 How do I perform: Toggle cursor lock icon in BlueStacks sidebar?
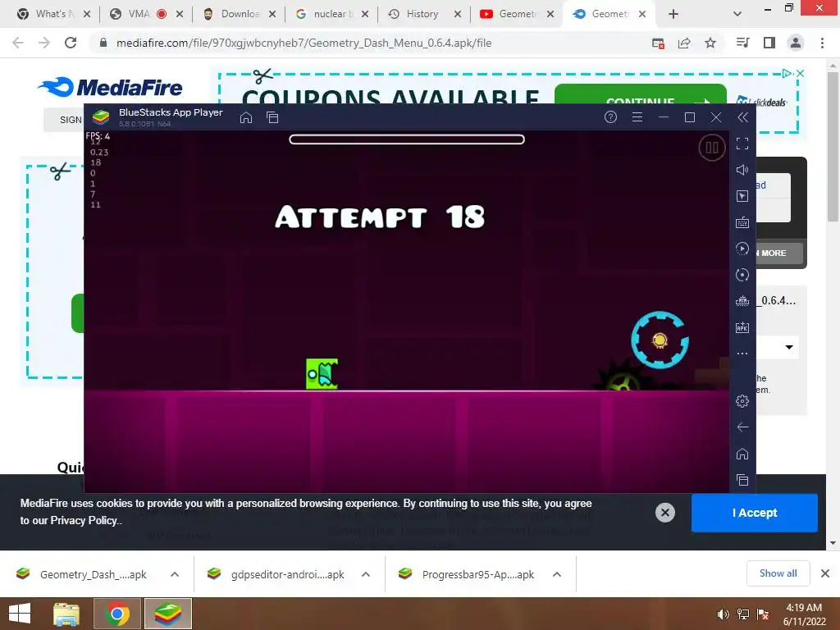742,196
